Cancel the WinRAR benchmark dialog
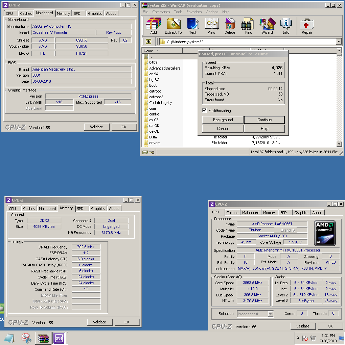Image resolution: width=345 pixels, height=345 pixels. pyautogui.click(x=223, y=129)
